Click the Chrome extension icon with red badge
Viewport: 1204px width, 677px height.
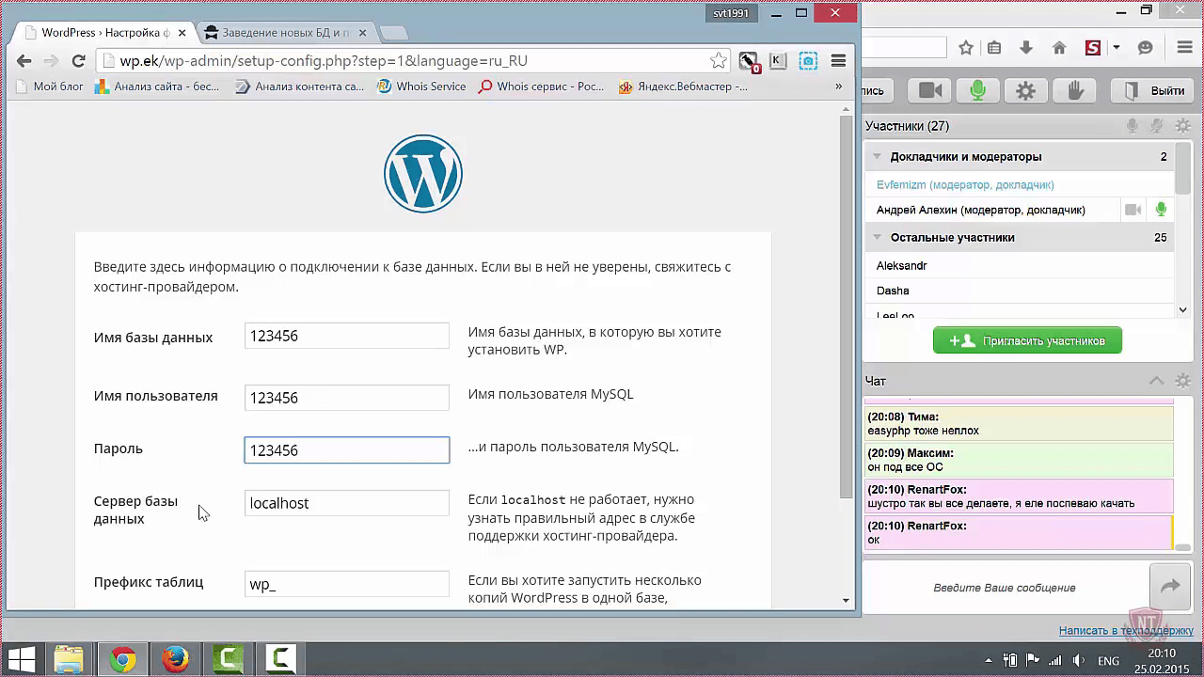click(x=749, y=62)
